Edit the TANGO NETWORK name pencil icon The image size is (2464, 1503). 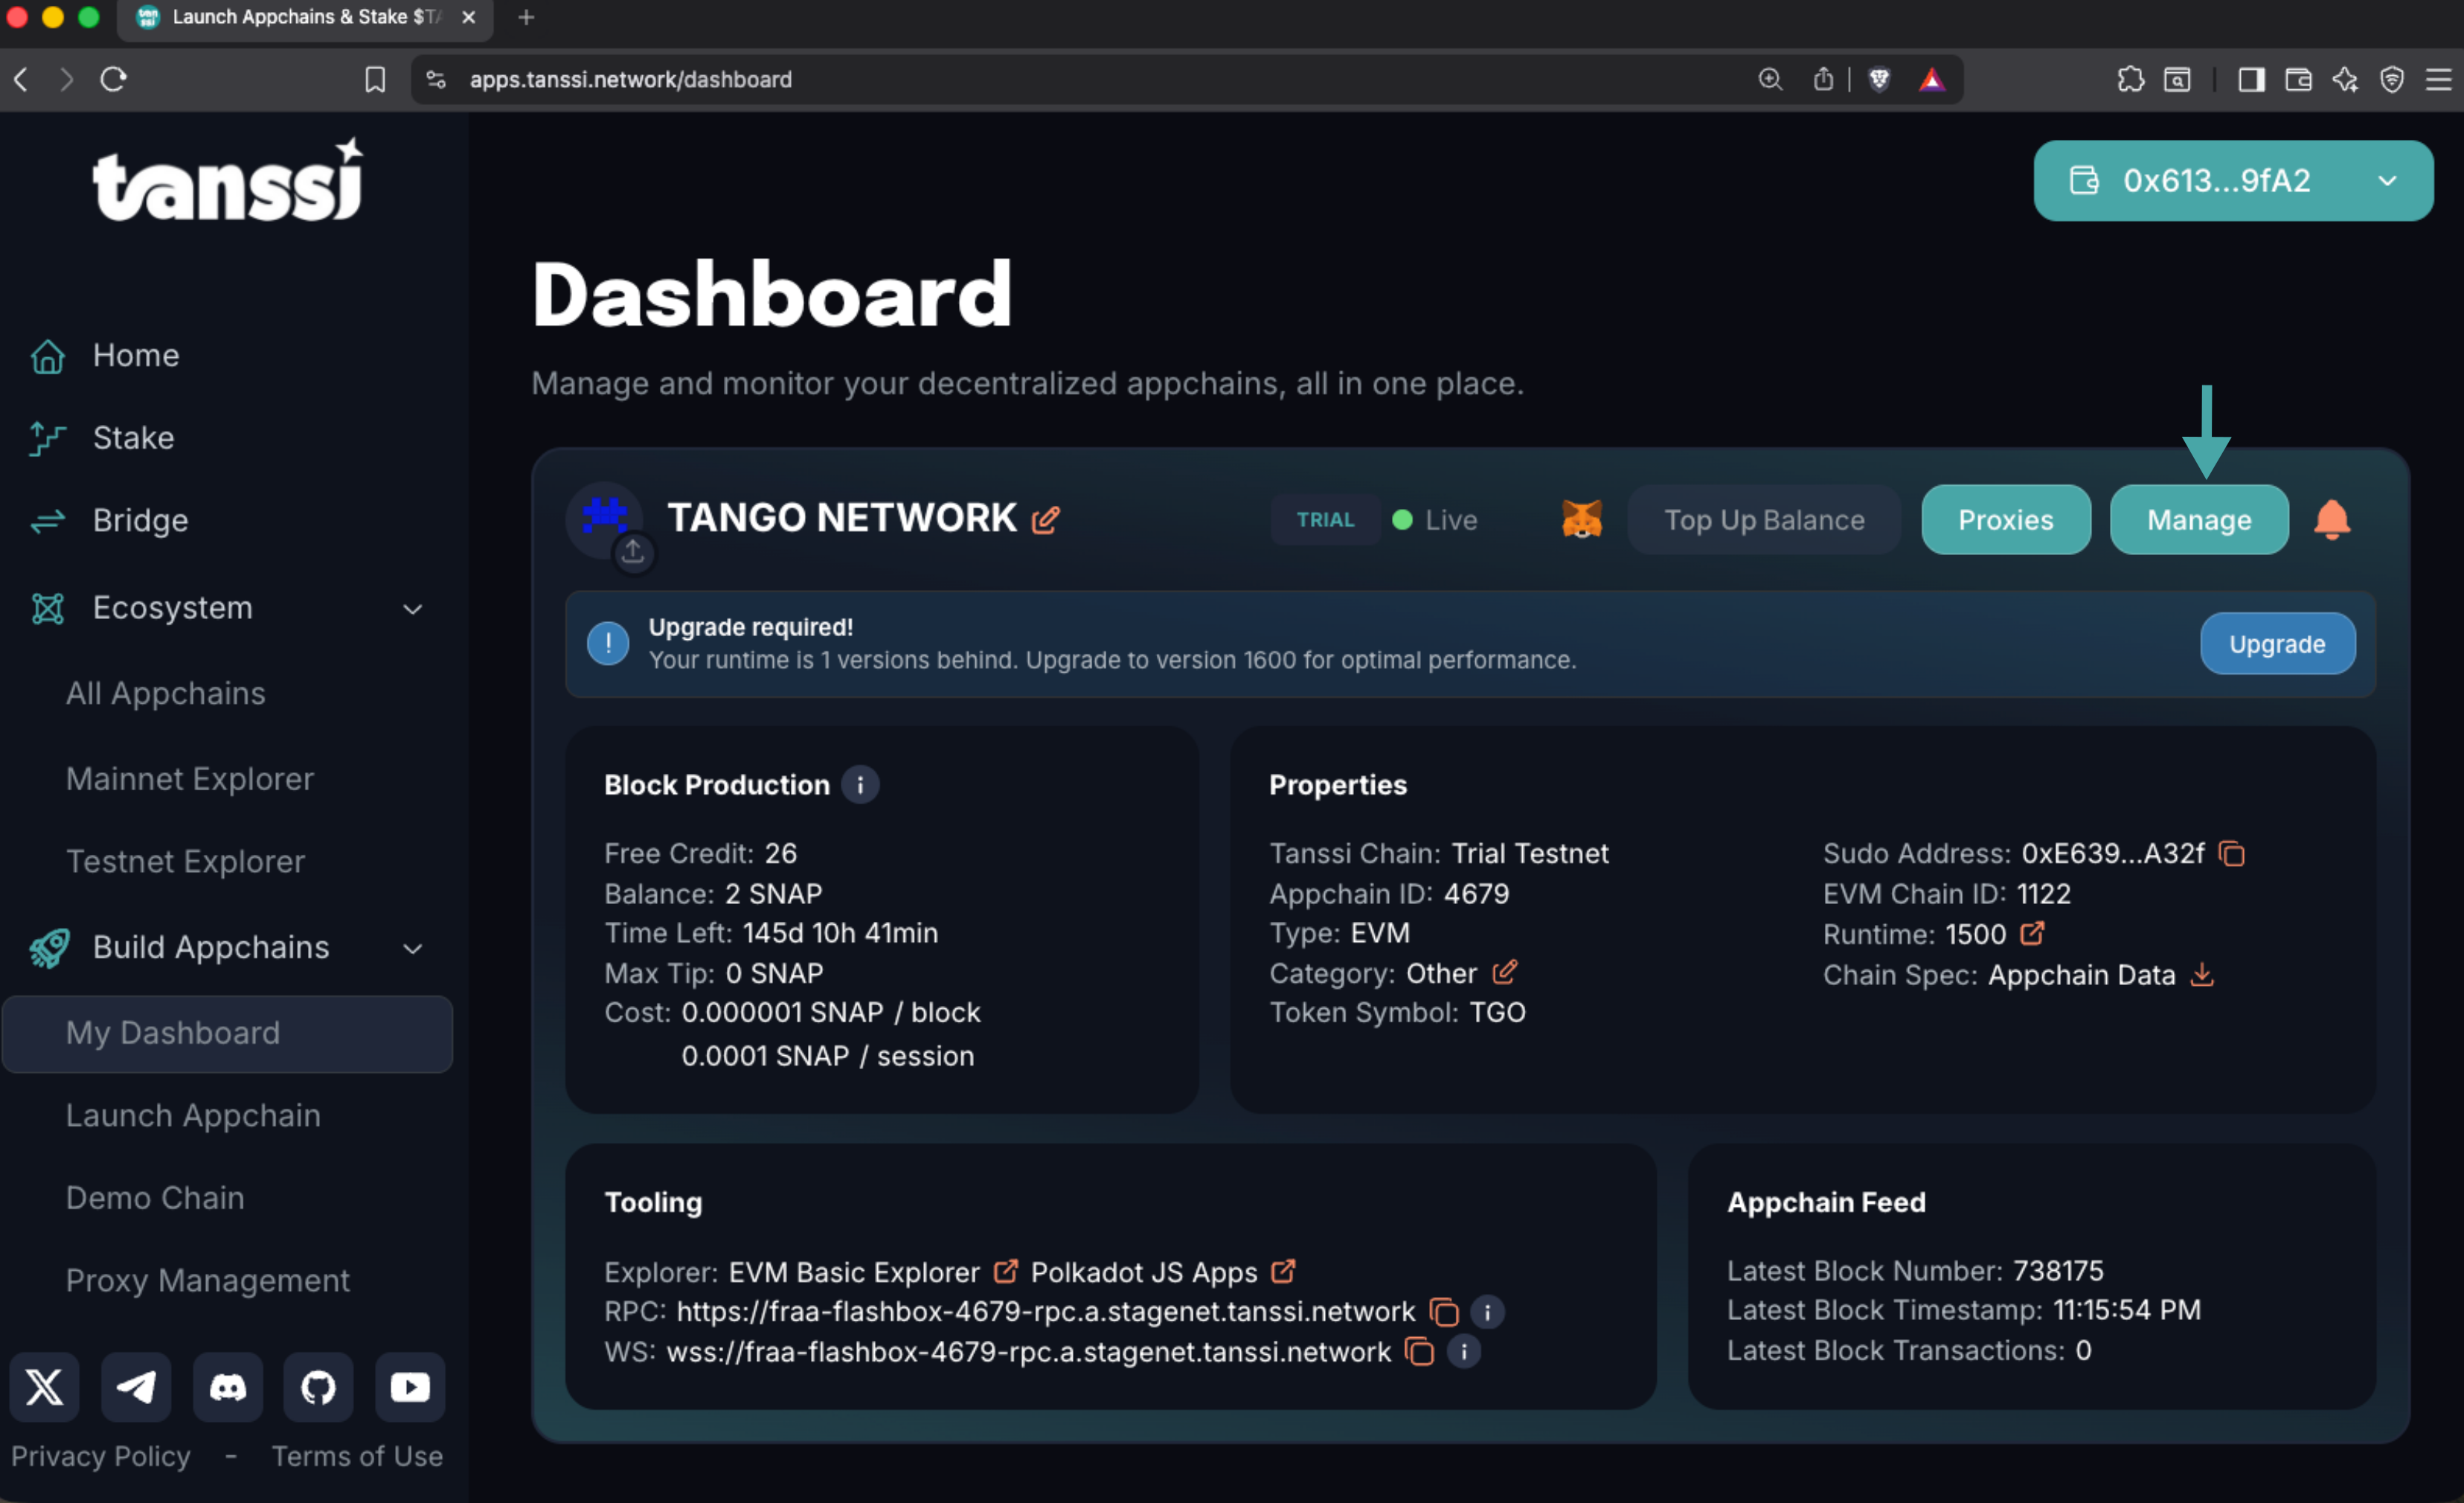pyautogui.click(x=1045, y=520)
